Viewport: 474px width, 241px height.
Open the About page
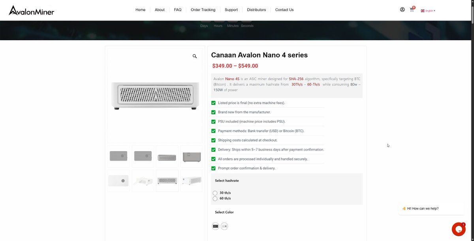(160, 10)
